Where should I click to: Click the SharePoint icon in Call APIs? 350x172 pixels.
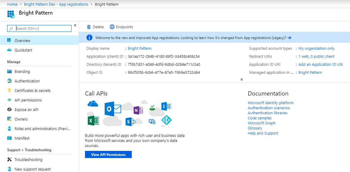pos(131,122)
